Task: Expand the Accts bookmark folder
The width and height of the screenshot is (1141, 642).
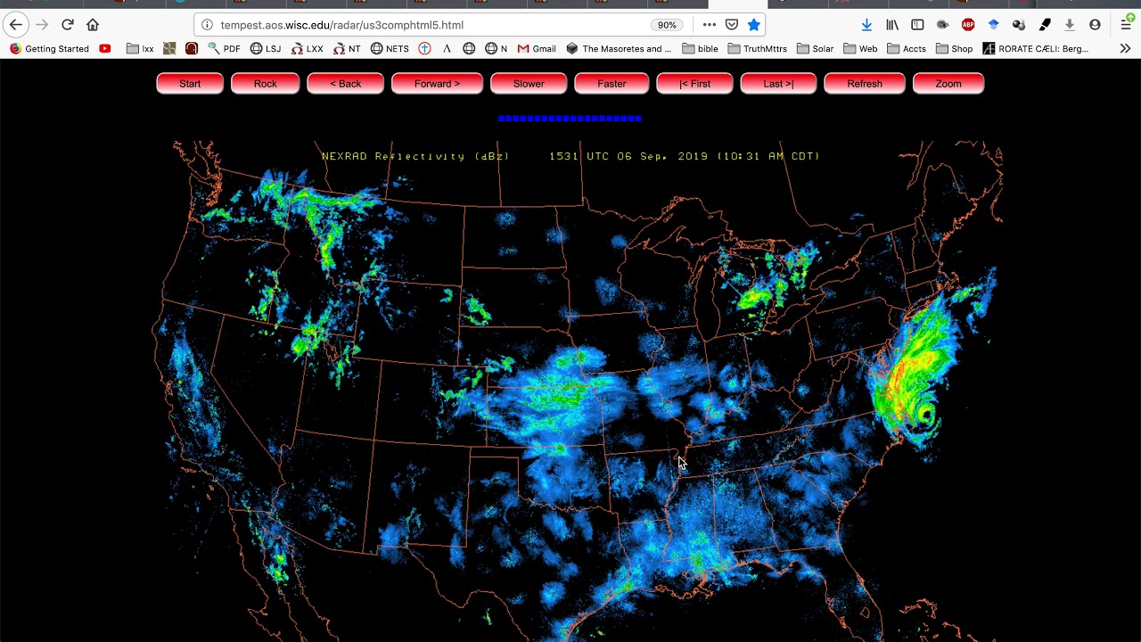Action: (x=907, y=49)
